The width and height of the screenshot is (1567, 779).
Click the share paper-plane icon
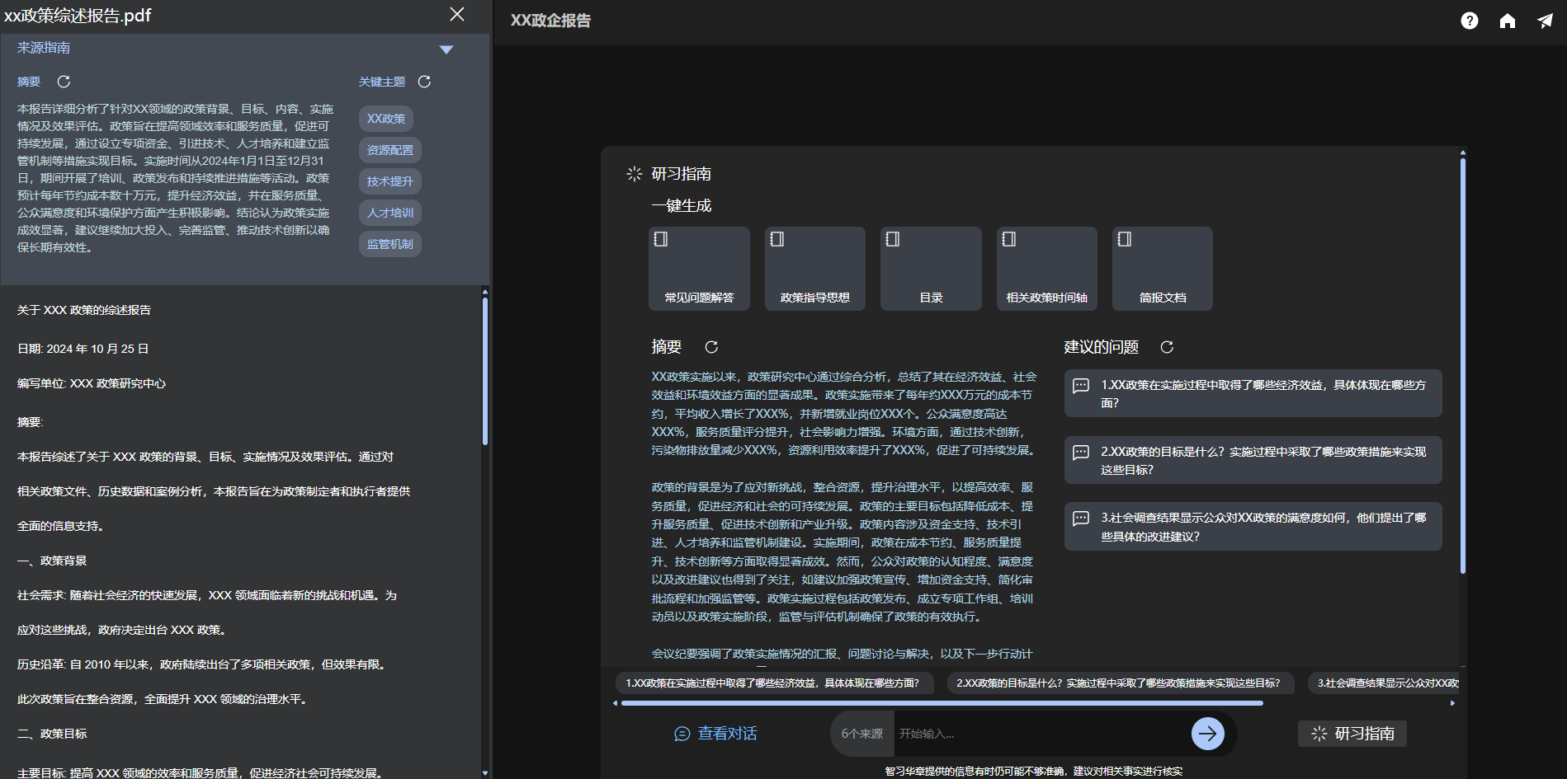(1545, 21)
